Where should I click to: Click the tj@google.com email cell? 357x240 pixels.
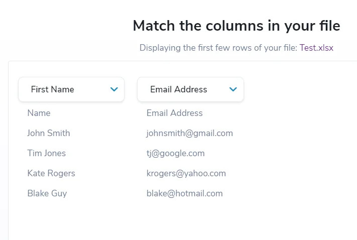coord(175,153)
